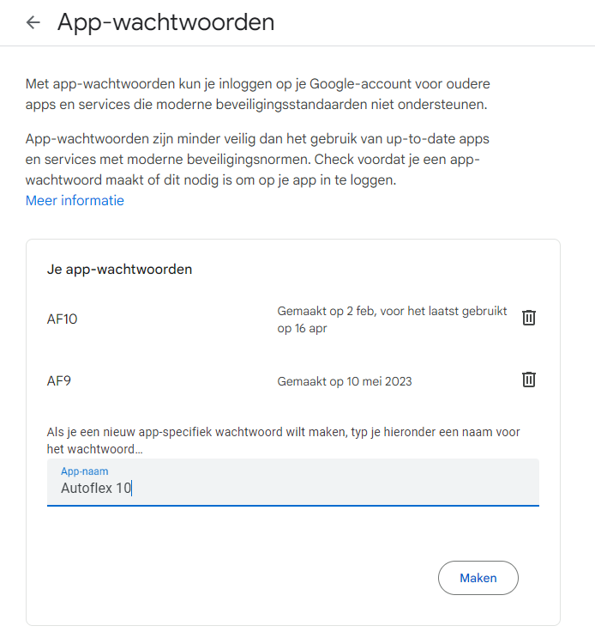This screenshot has height=638, width=595.
Task: Click the 'Gemaakt op 10 mei 2023' text
Action: pos(345,381)
